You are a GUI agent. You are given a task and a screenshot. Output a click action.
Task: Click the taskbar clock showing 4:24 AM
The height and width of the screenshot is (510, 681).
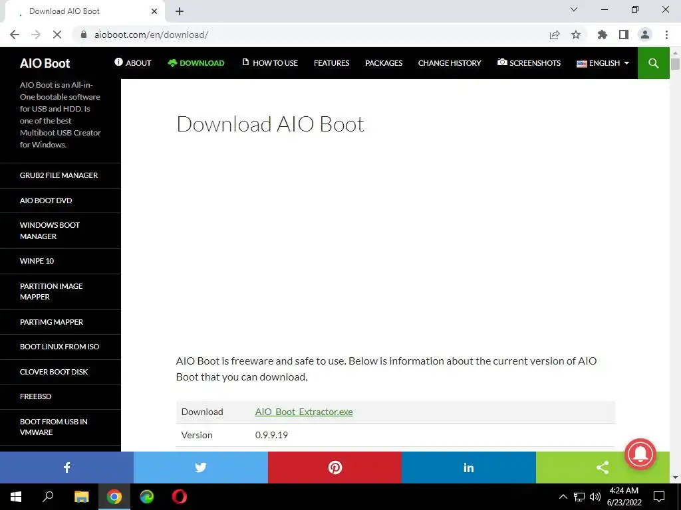(x=624, y=497)
